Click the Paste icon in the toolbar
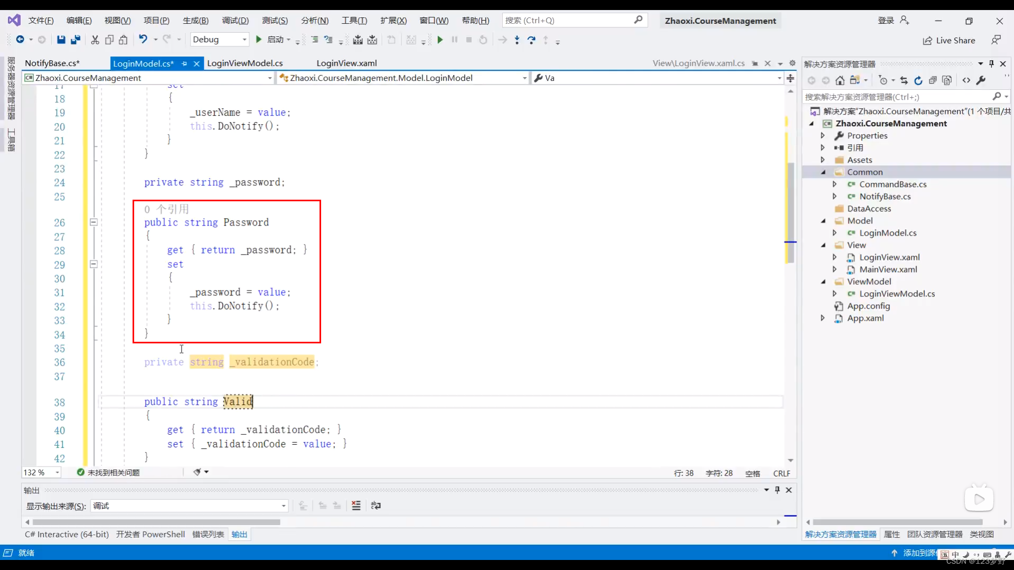The width and height of the screenshot is (1014, 570). [x=123, y=40]
